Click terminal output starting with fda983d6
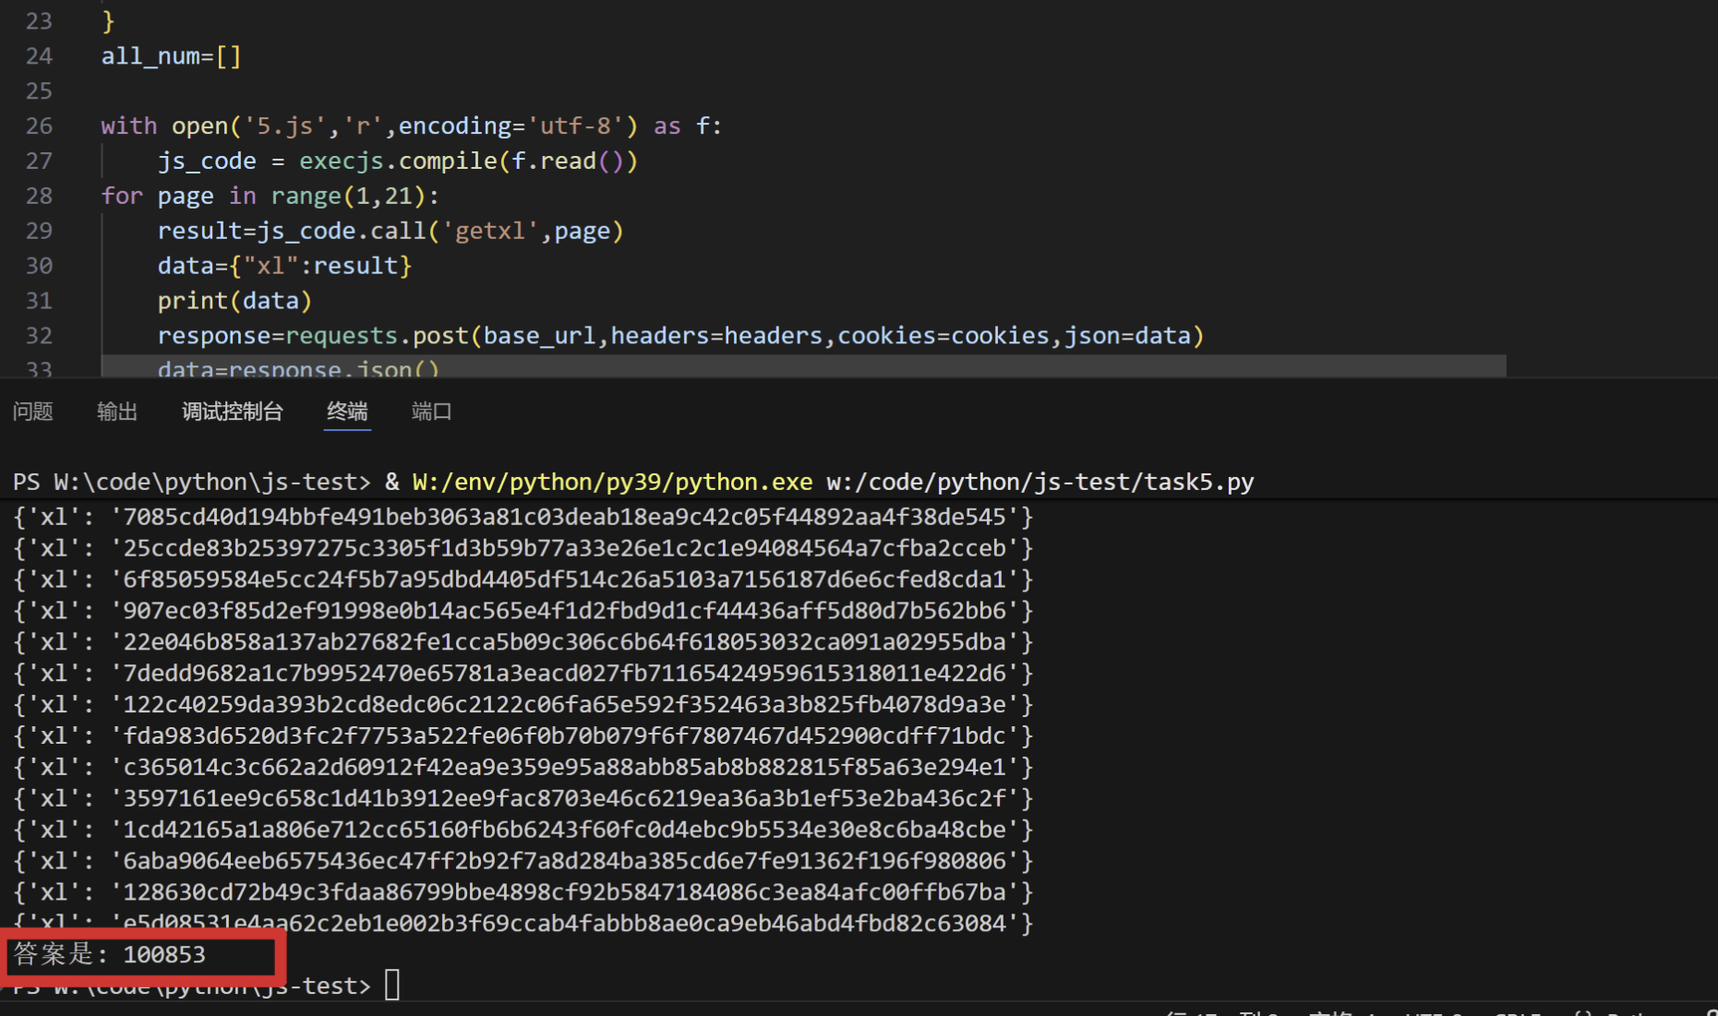Image resolution: width=1718 pixels, height=1016 pixels. click(x=523, y=736)
